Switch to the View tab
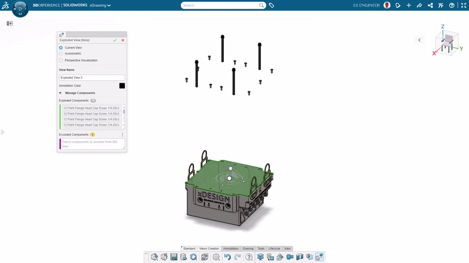Viewport: 469px width, 263px height. click(287, 248)
